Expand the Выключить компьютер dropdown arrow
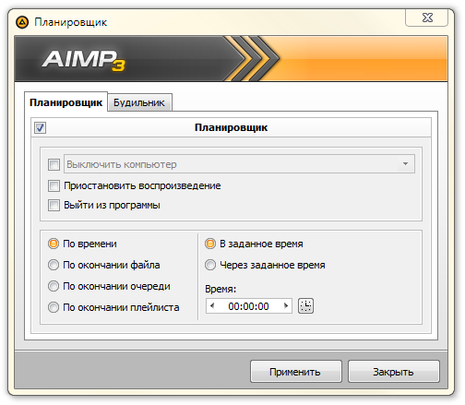The height and width of the screenshot is (405, 465). 405,164
